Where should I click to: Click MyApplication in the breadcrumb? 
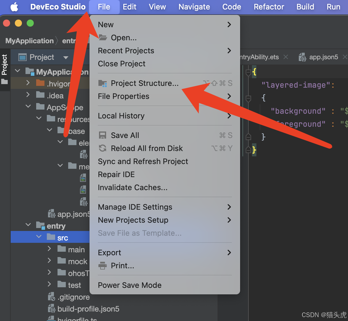pyautogui.click(x=30, y=41)
